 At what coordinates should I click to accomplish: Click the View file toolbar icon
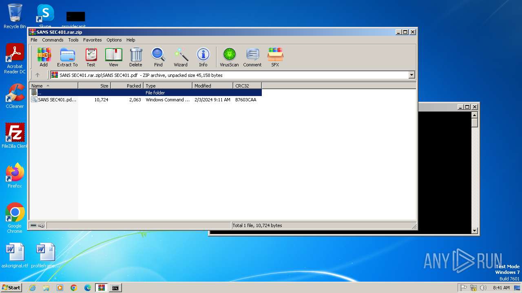[113, 57]
